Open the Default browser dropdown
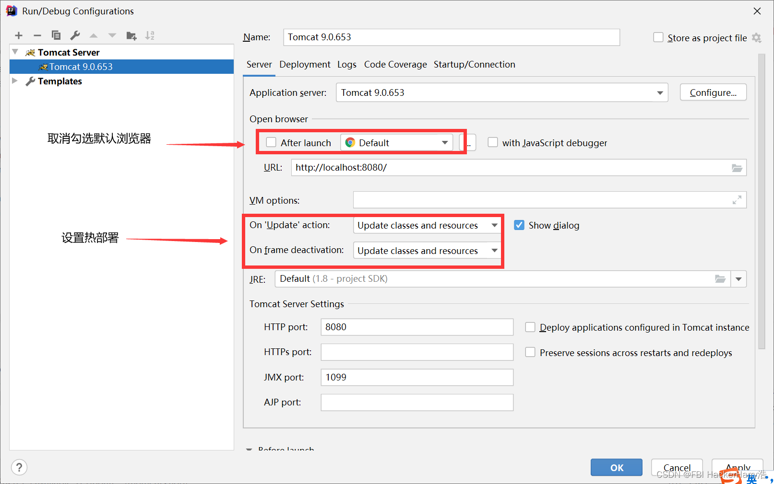 coord(396,143)
